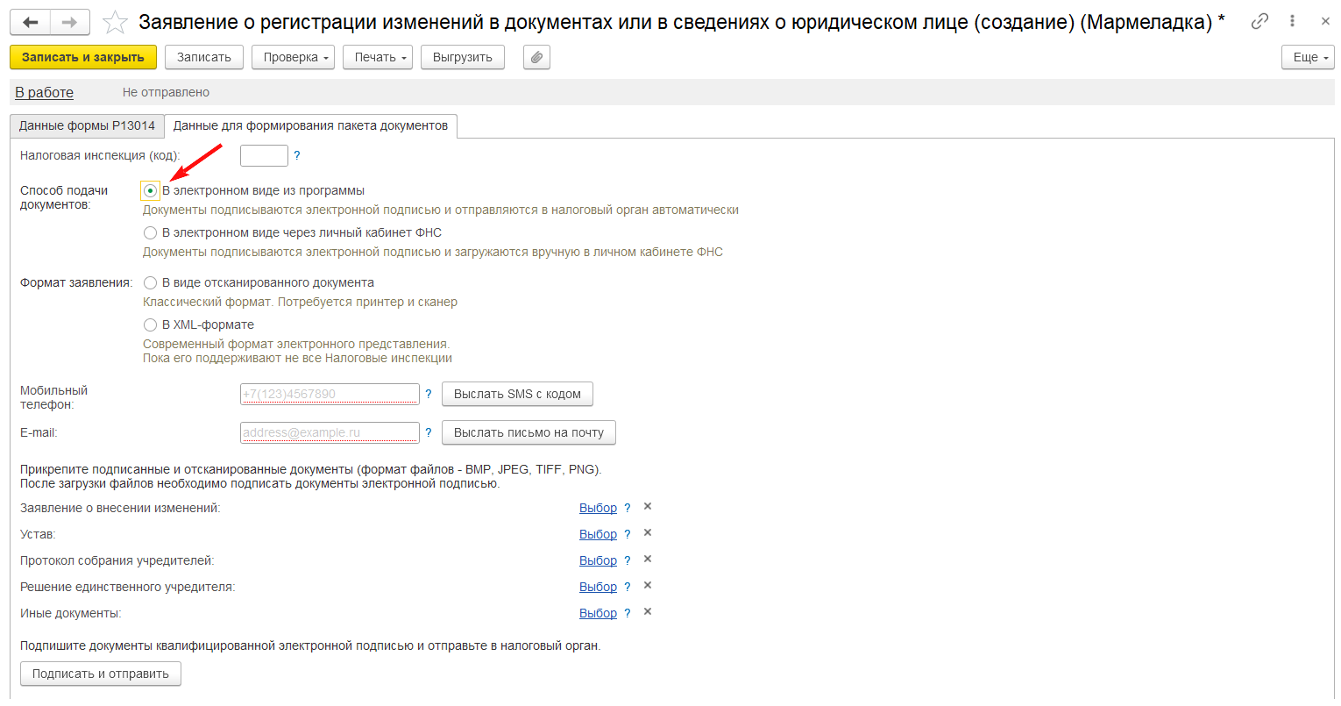Add form to favorites with star icon

116,23
